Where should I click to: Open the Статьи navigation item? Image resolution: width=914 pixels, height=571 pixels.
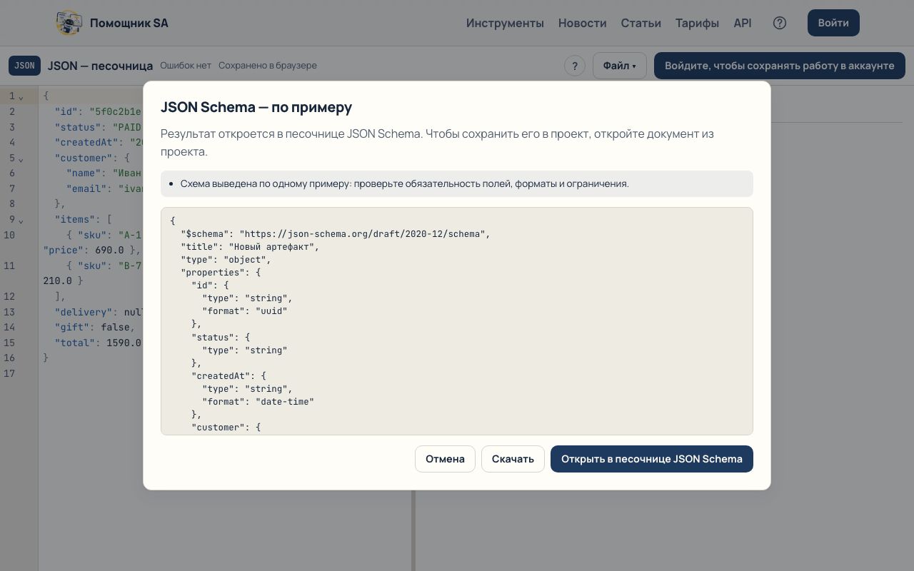point(641,23)
